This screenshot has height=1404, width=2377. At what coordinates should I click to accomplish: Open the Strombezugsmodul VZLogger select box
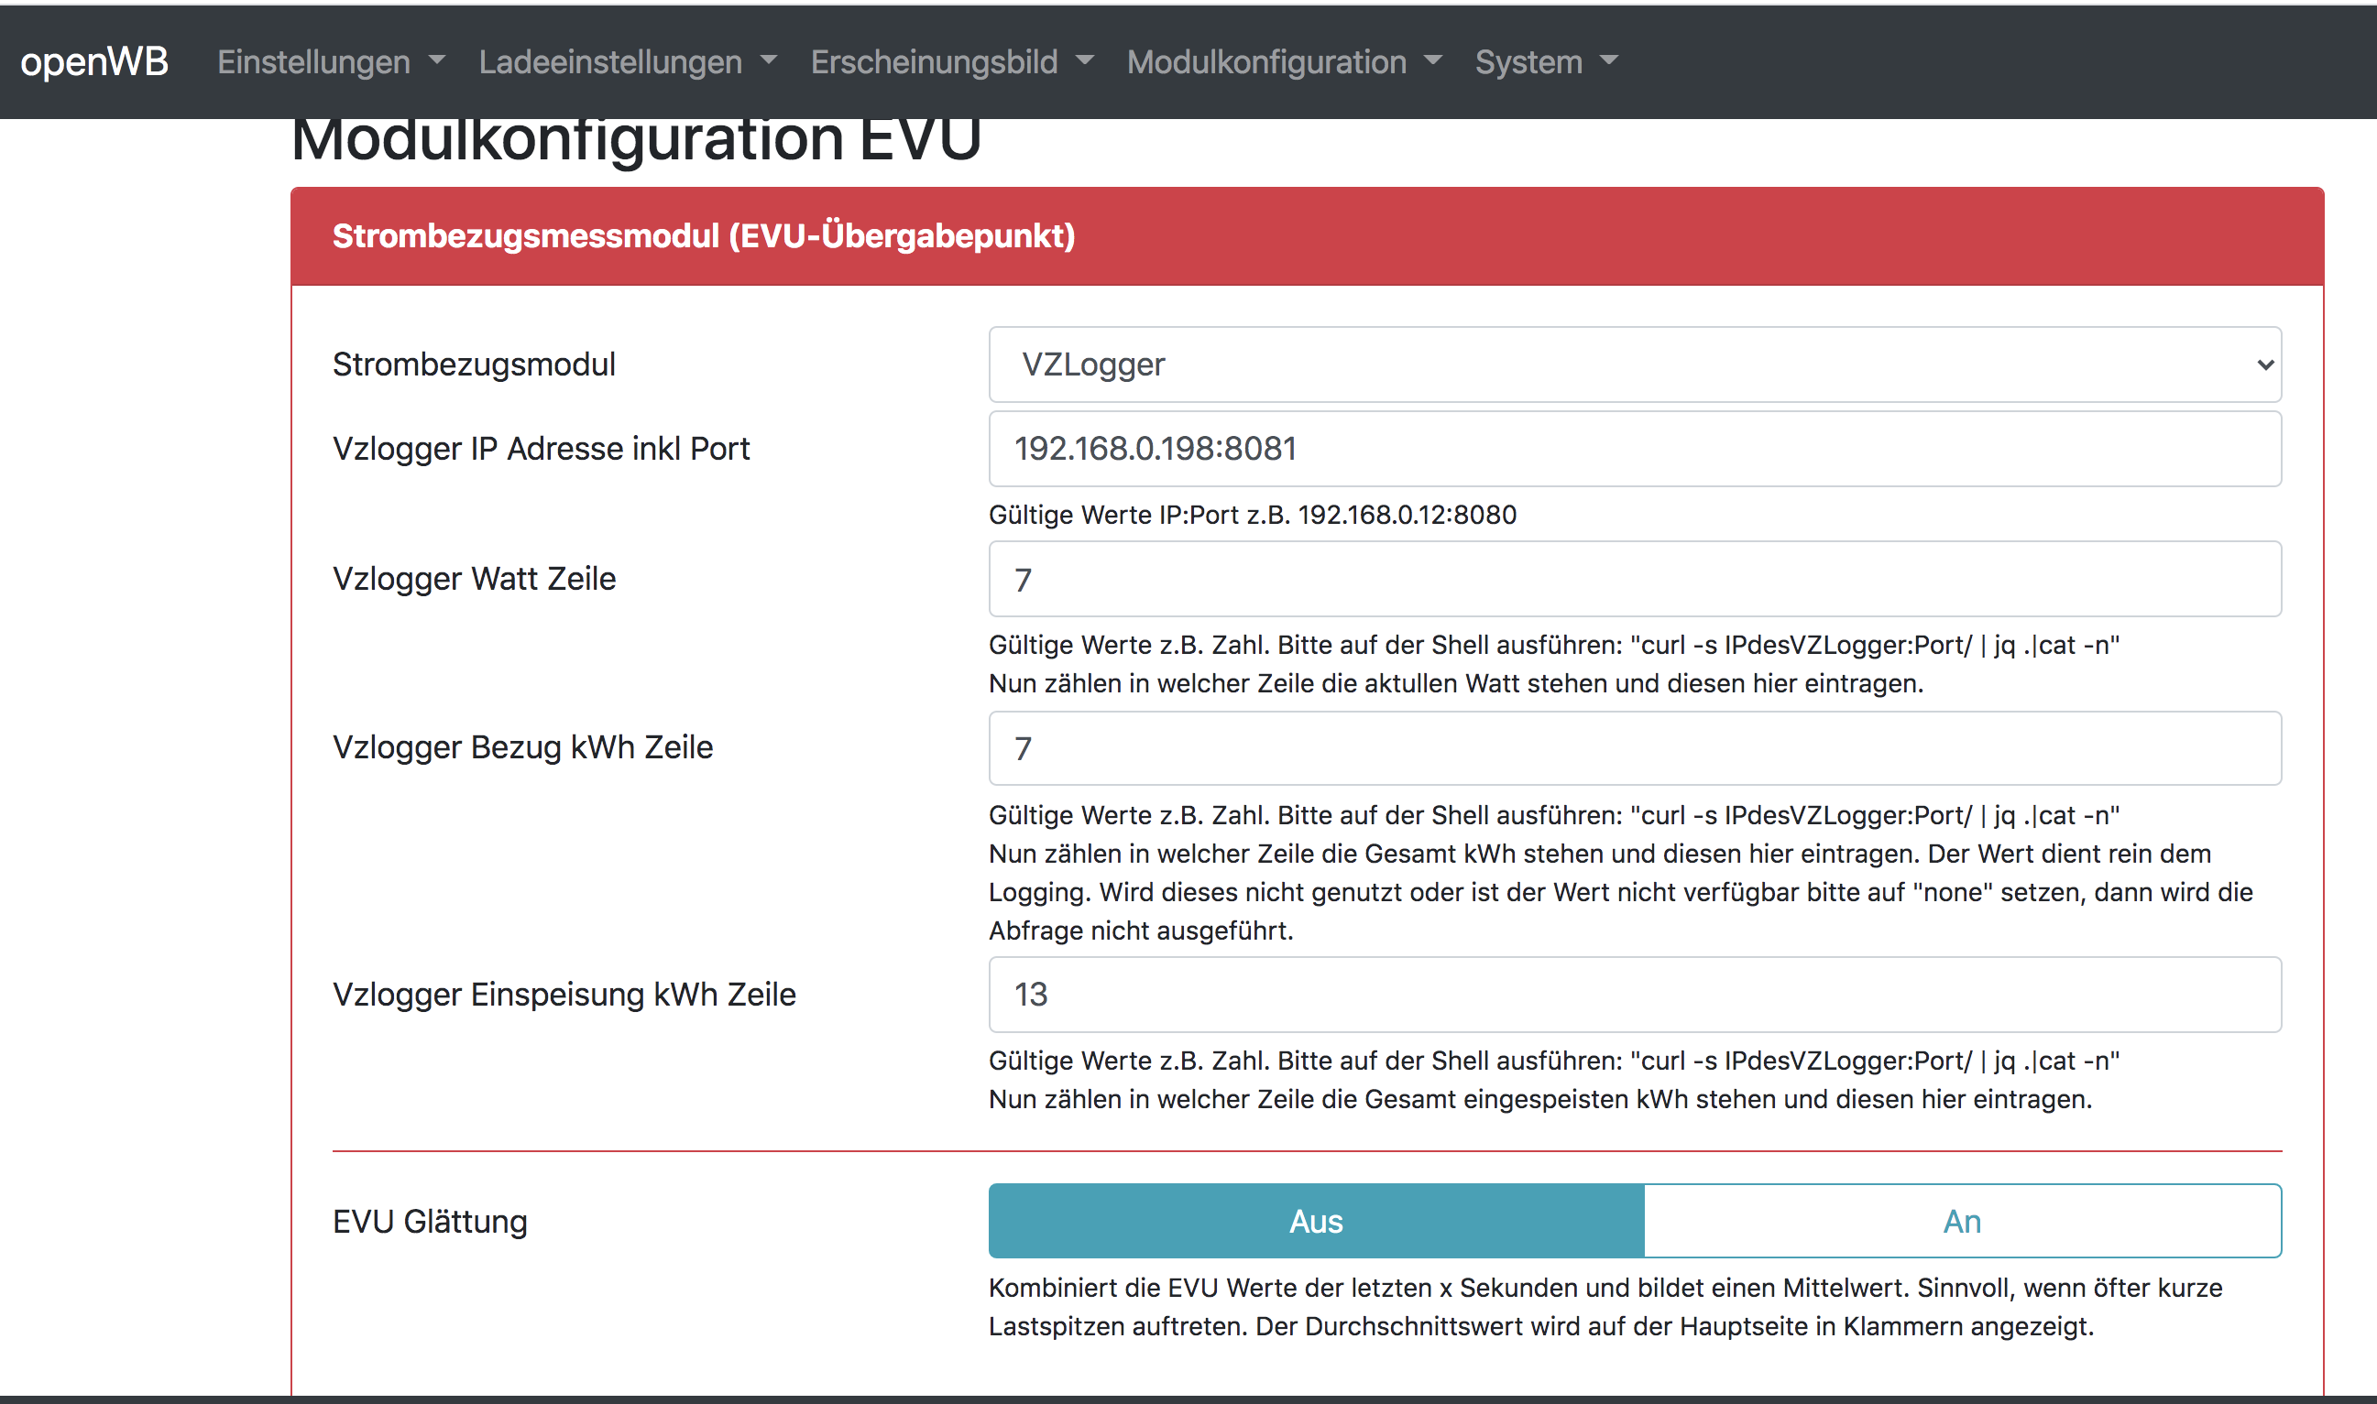pos(1633,365)
